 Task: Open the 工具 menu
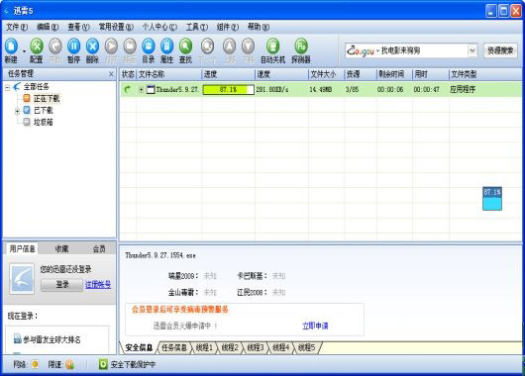point(197,27)
